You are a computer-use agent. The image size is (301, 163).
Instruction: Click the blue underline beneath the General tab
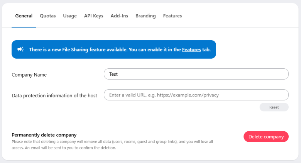pyautogui.click(x=24, y=27)
